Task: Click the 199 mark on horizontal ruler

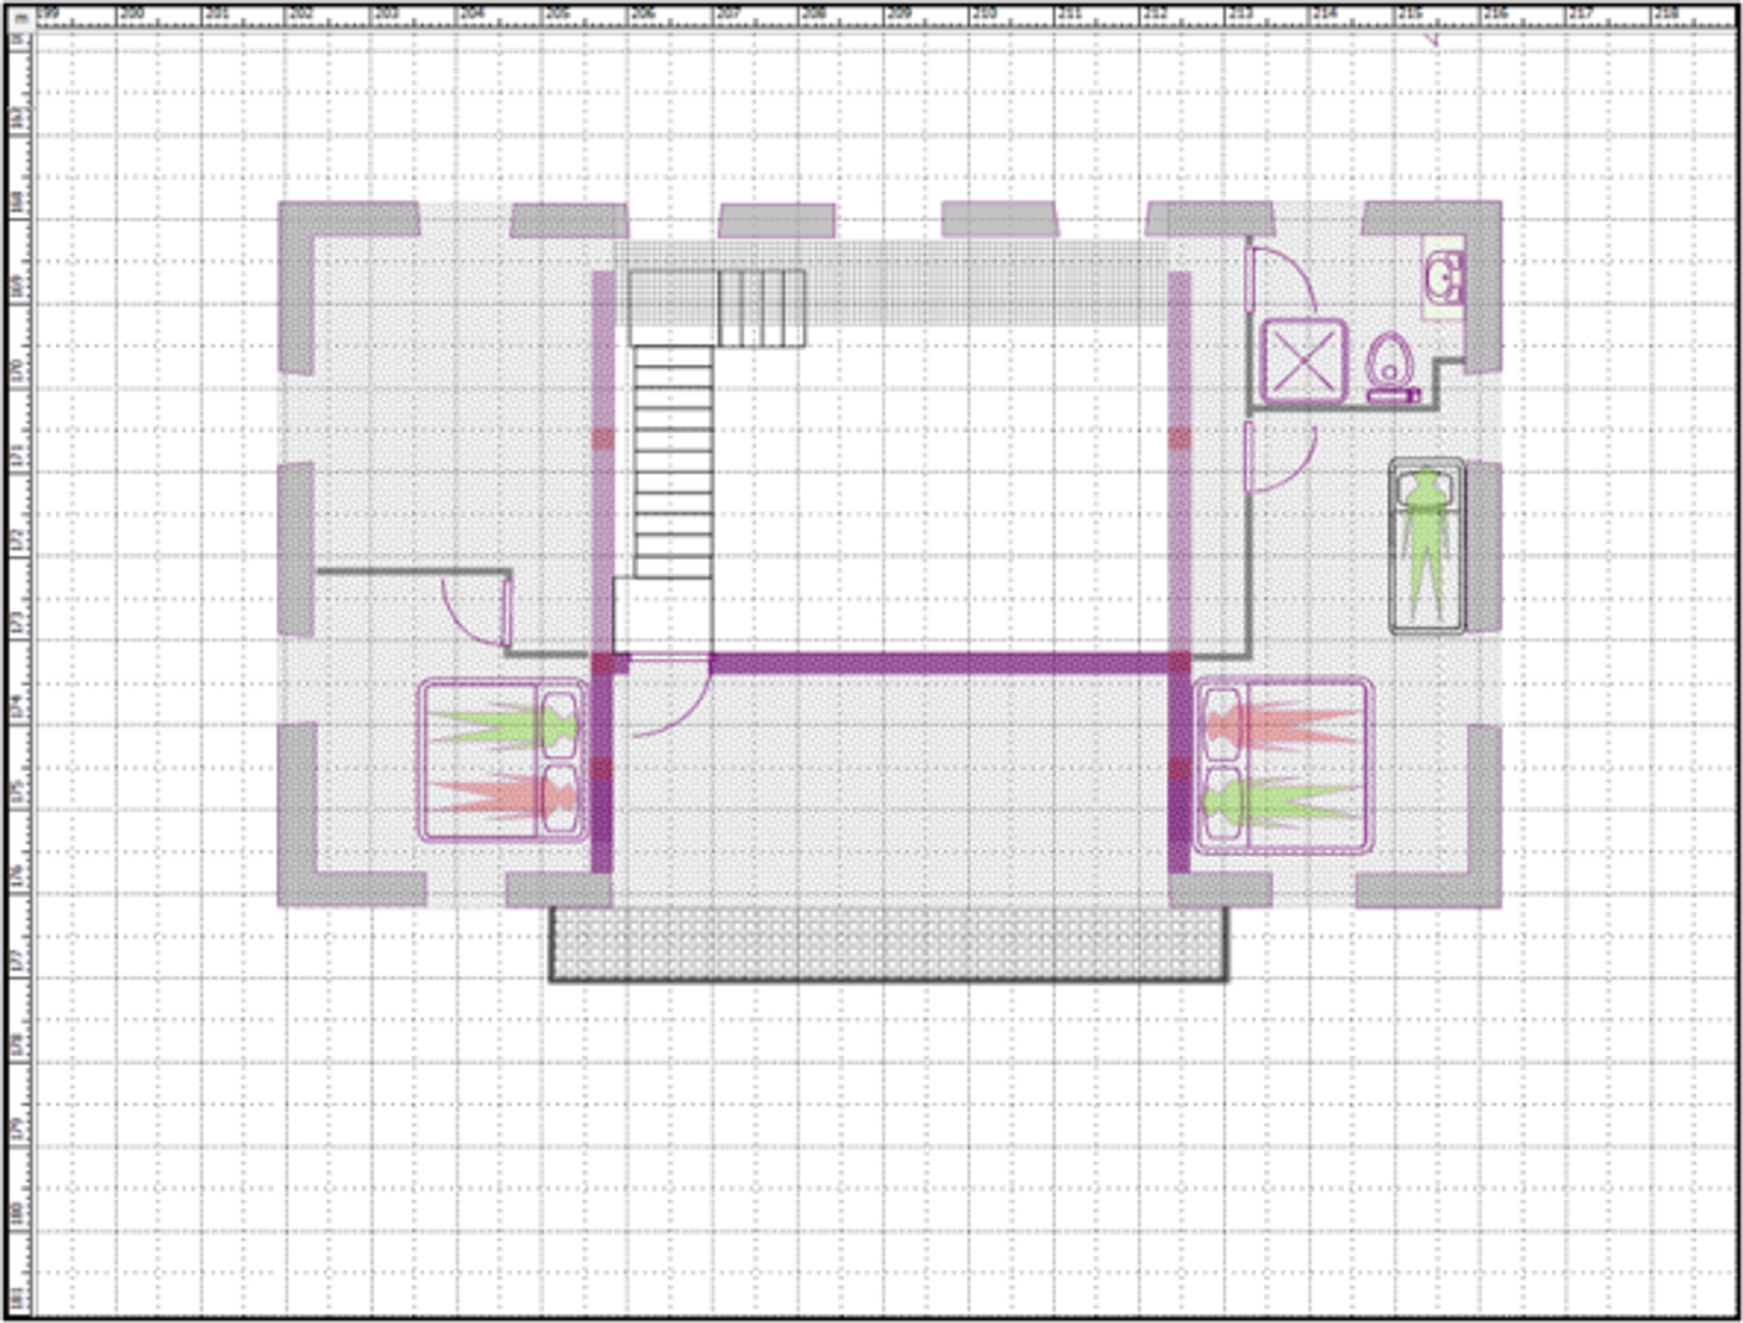Action: (46, 13)
